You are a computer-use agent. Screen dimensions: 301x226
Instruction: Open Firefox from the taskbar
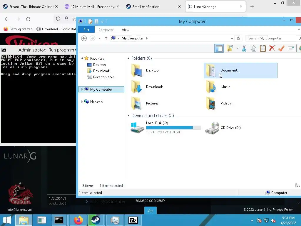click(78, 220)
